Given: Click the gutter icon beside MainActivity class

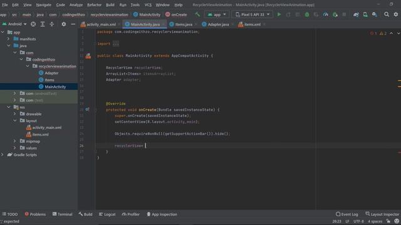Looking at the screenshot, I should [x=88, y=56].
